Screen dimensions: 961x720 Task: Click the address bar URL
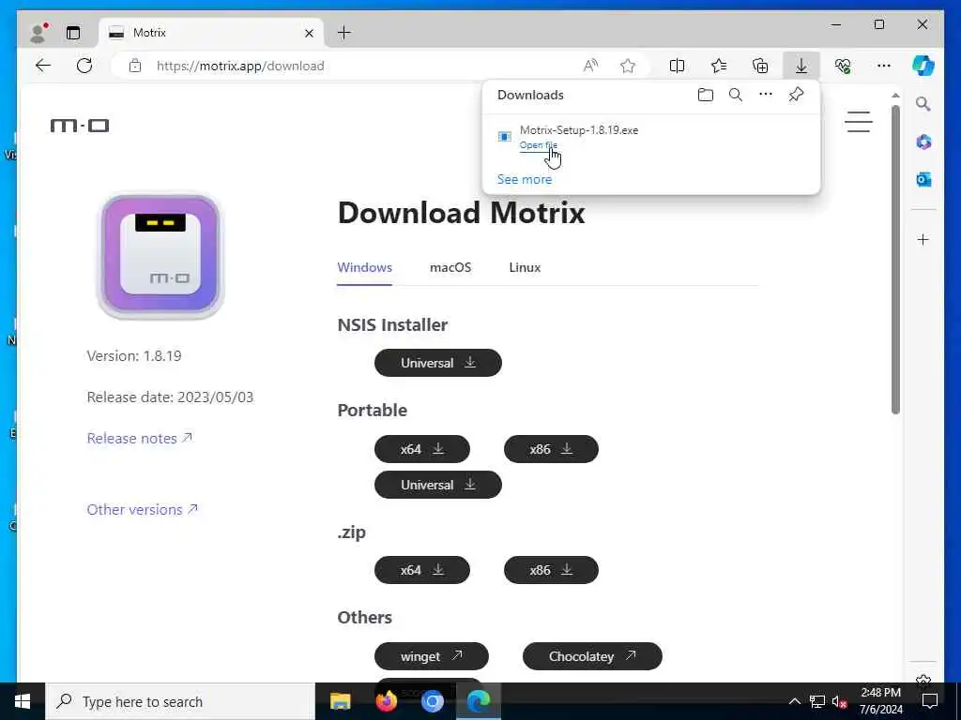coord(240,67)
